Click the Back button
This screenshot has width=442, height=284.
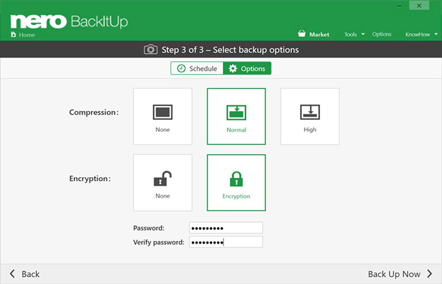[x=25, y=274]
